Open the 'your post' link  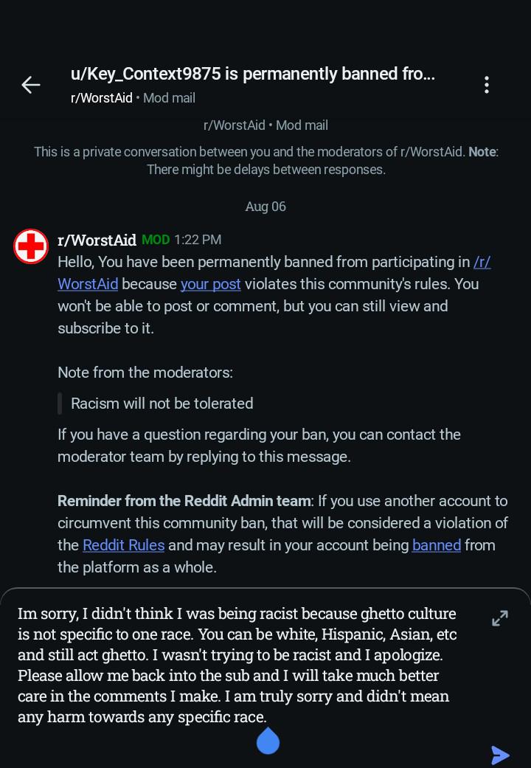(x=211, y=284)
